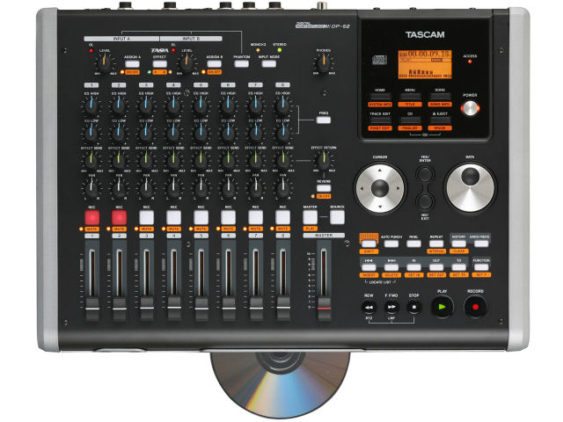Click the CURSOR pad up arrow
563x422 pixels.
380,170
